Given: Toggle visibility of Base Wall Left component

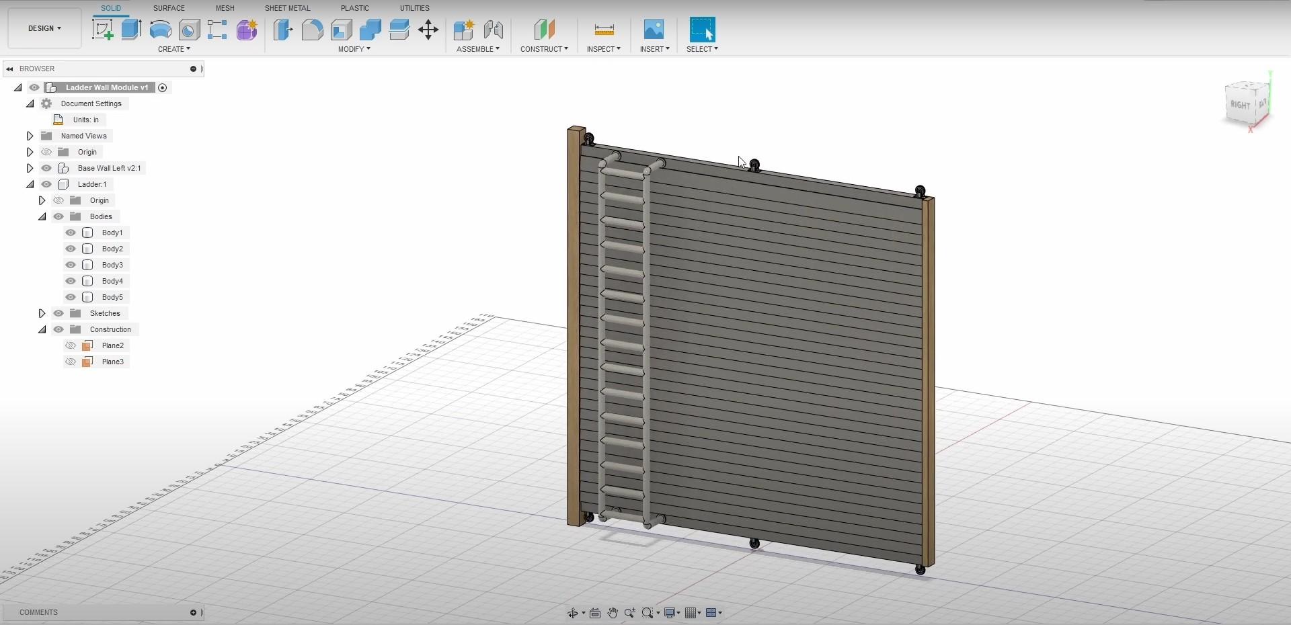Looking at the screenshot, I should [x=46, y=168].
